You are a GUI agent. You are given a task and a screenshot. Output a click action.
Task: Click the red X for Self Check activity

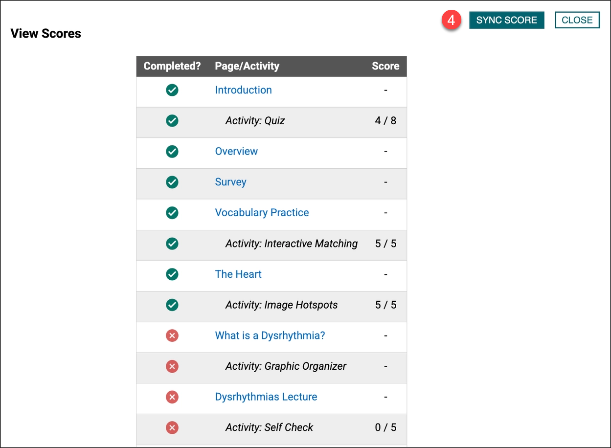[172, 427]
